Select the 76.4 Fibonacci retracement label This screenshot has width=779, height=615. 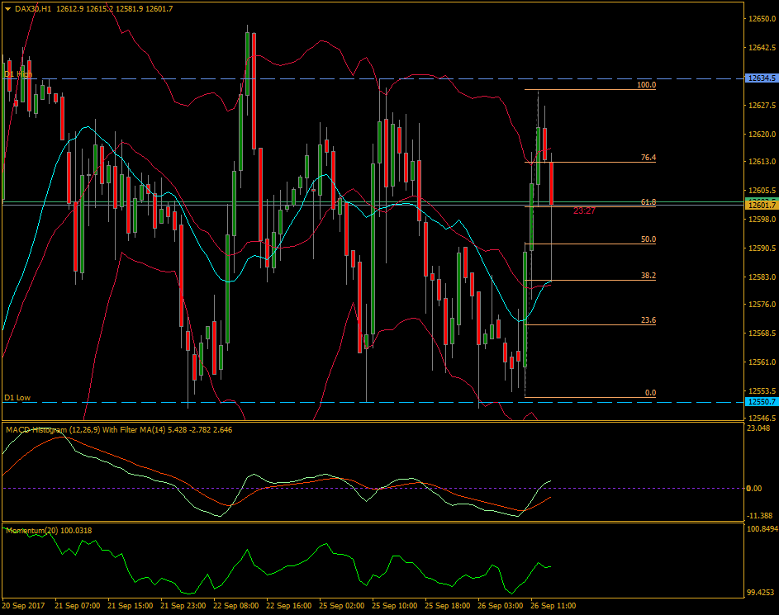(647, 158)
